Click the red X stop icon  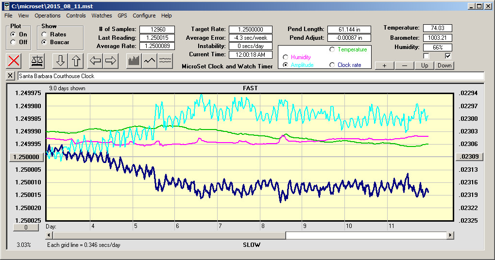(14, 61)
